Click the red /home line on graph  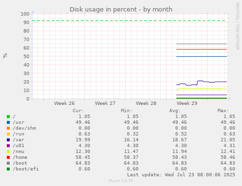click(x=202, y=49)
